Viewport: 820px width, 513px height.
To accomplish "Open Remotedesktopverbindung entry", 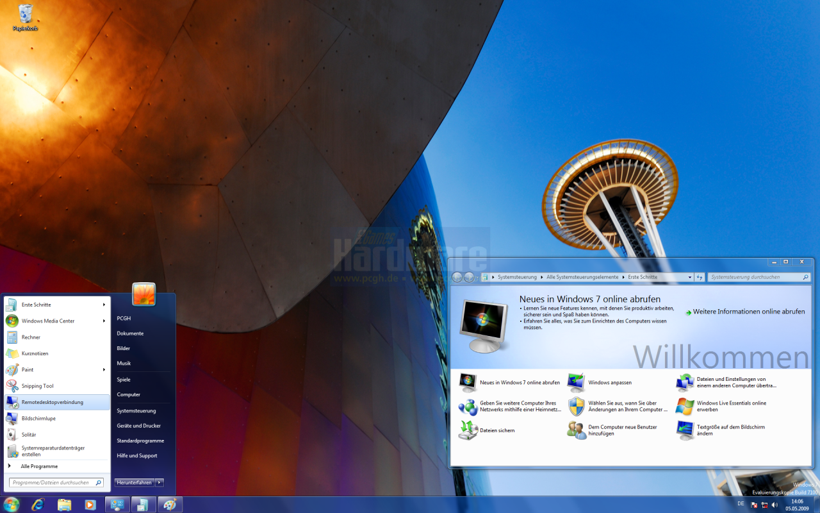I will (x=56, y=402).
